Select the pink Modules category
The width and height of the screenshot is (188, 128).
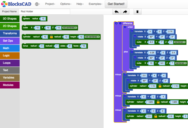(x=10, y=85)
